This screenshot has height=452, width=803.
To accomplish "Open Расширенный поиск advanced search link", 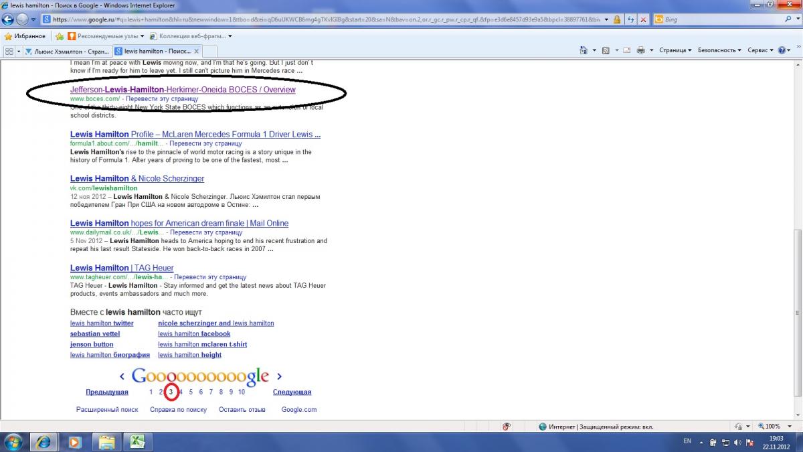I will point(107,409).
